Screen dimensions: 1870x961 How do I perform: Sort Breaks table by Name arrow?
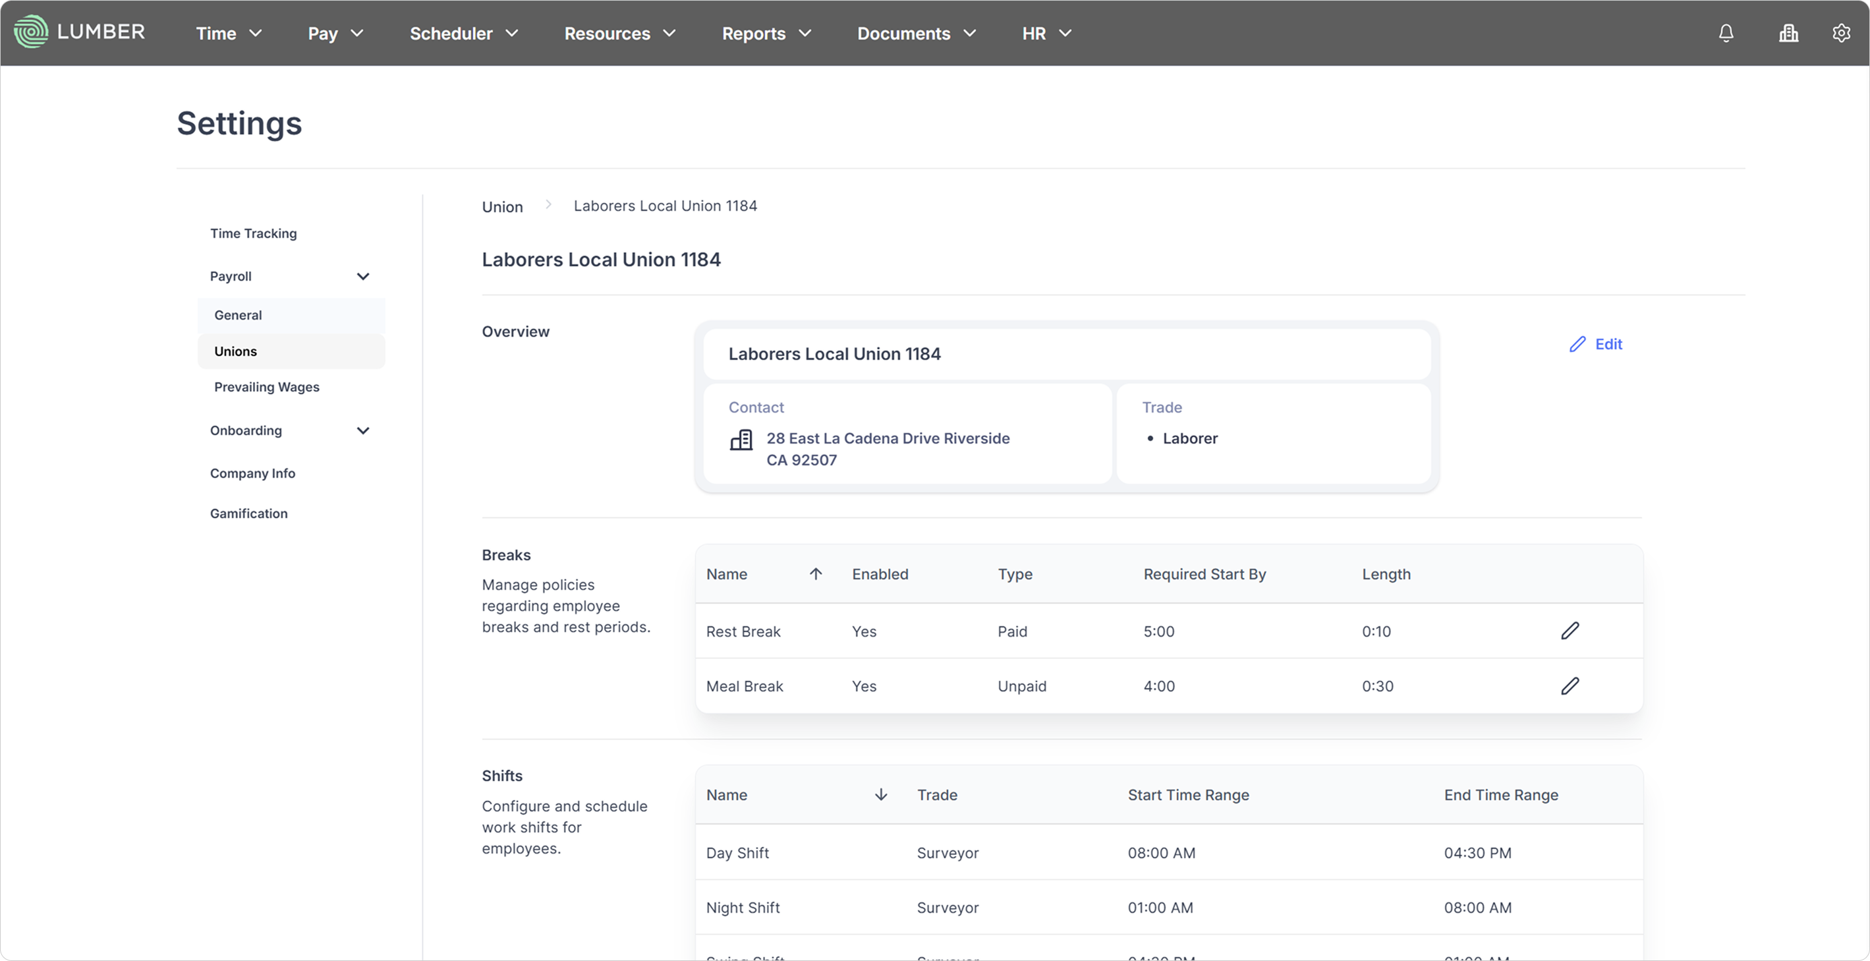815,574
